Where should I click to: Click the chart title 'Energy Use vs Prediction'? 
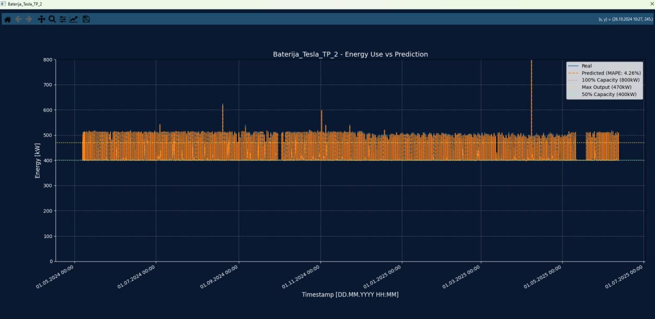click(x=350, y=54)
